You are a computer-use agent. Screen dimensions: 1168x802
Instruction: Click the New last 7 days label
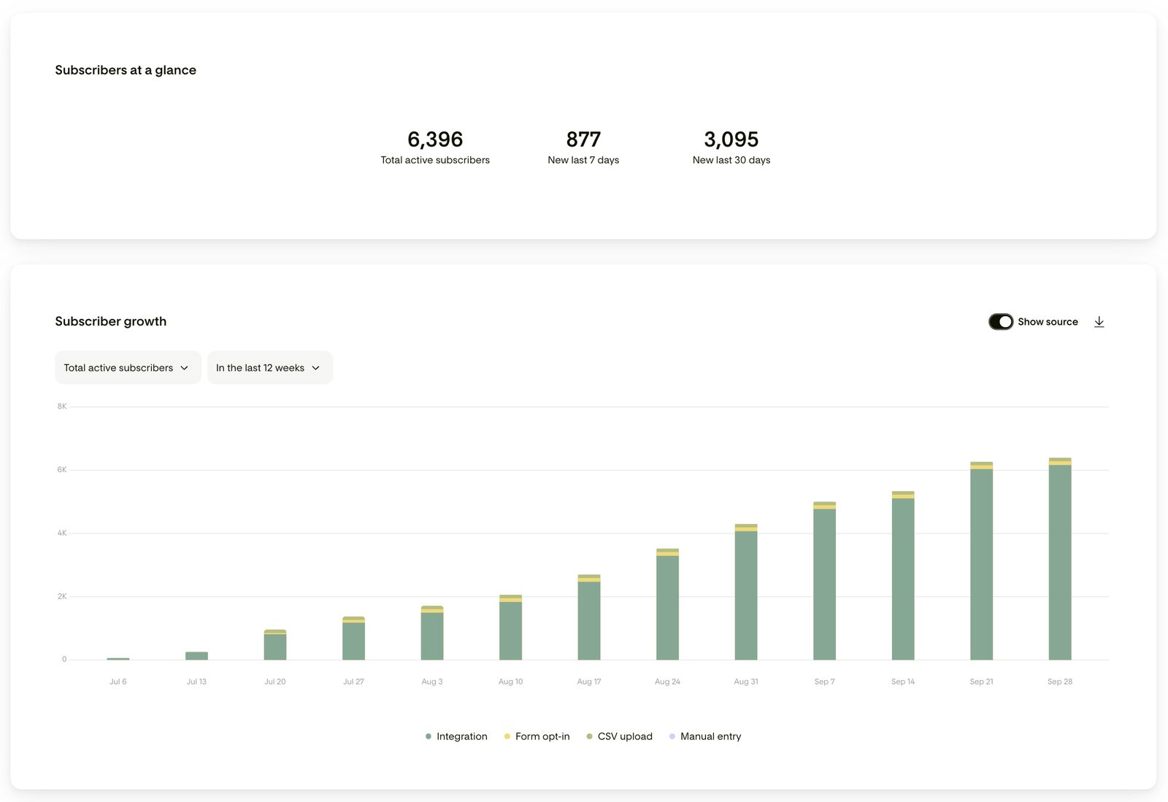[x=583, y=160]
